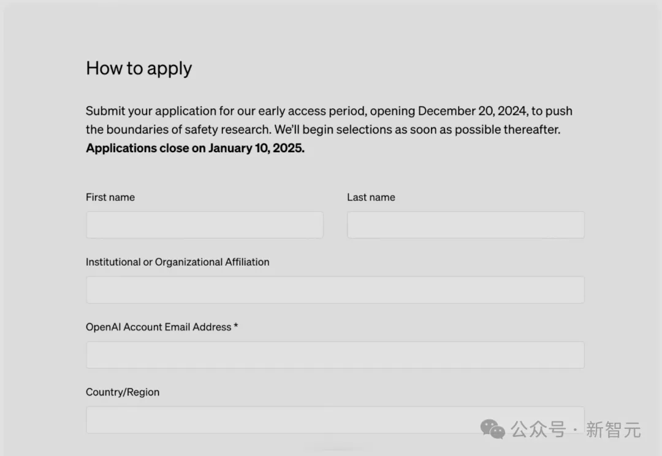Click the required asterisk beside the email label
Image resolution: width=662 pixels, height=456 pixels.
[236, 327]
